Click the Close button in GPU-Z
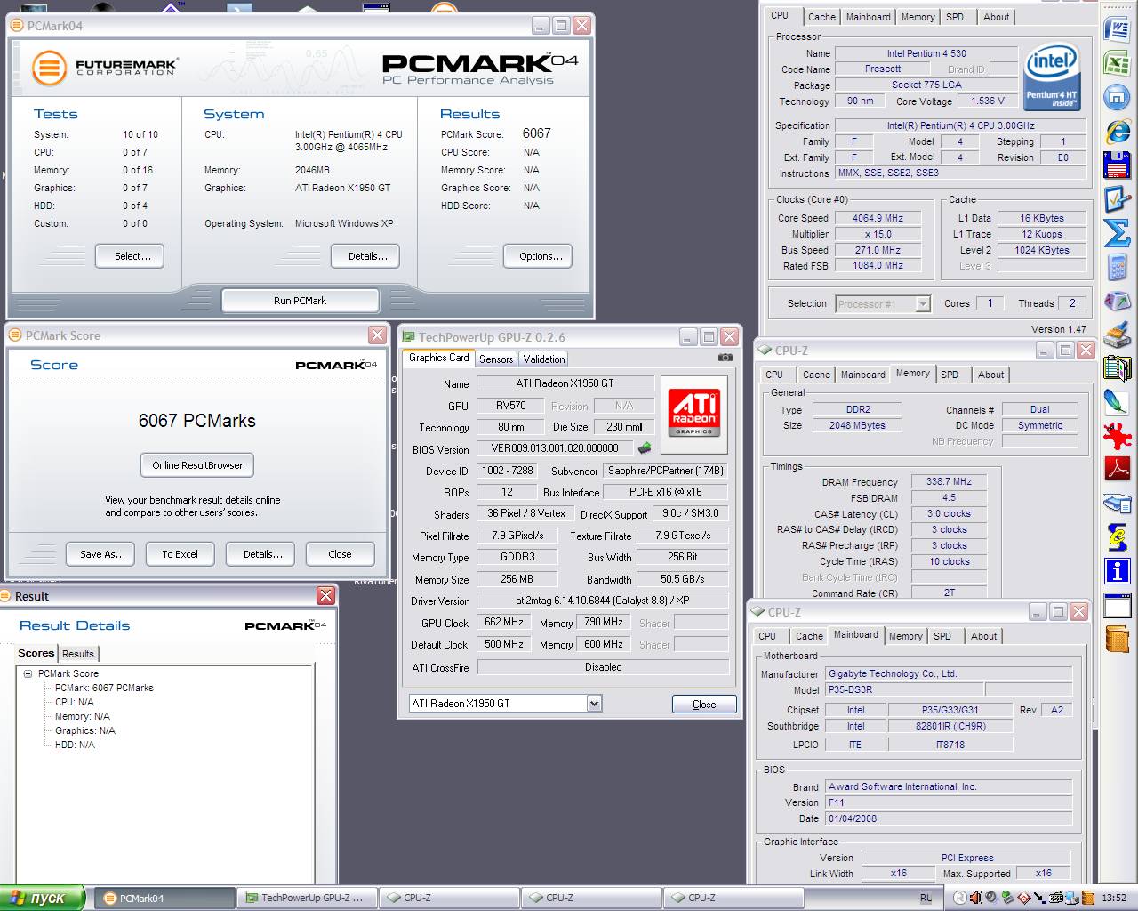1138x911 pixels. tap(704, 704)
